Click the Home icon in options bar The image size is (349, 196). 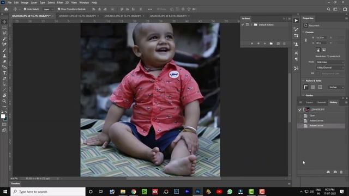coord(6,9)
